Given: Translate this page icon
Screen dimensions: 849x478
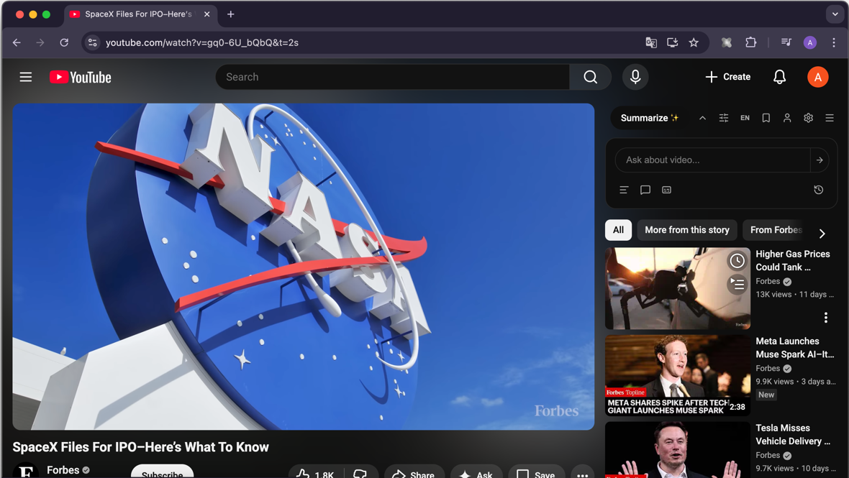Looking at the screenshot, I should [x=651, y=42].
